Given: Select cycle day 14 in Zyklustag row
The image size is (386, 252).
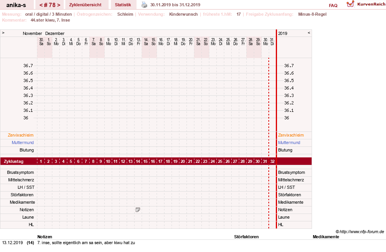Looking at the screenshot, I should [x=138, y=161].
